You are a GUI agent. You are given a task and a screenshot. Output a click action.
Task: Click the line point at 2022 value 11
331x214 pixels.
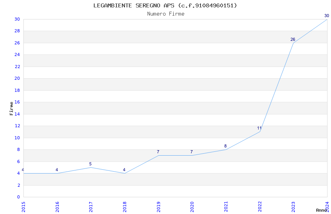(x=260, y=132)
